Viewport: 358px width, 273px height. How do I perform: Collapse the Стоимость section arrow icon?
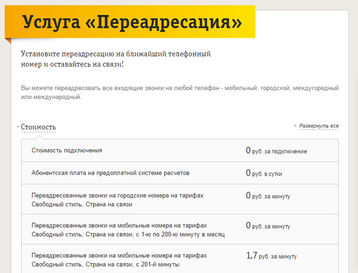(18, 127)
